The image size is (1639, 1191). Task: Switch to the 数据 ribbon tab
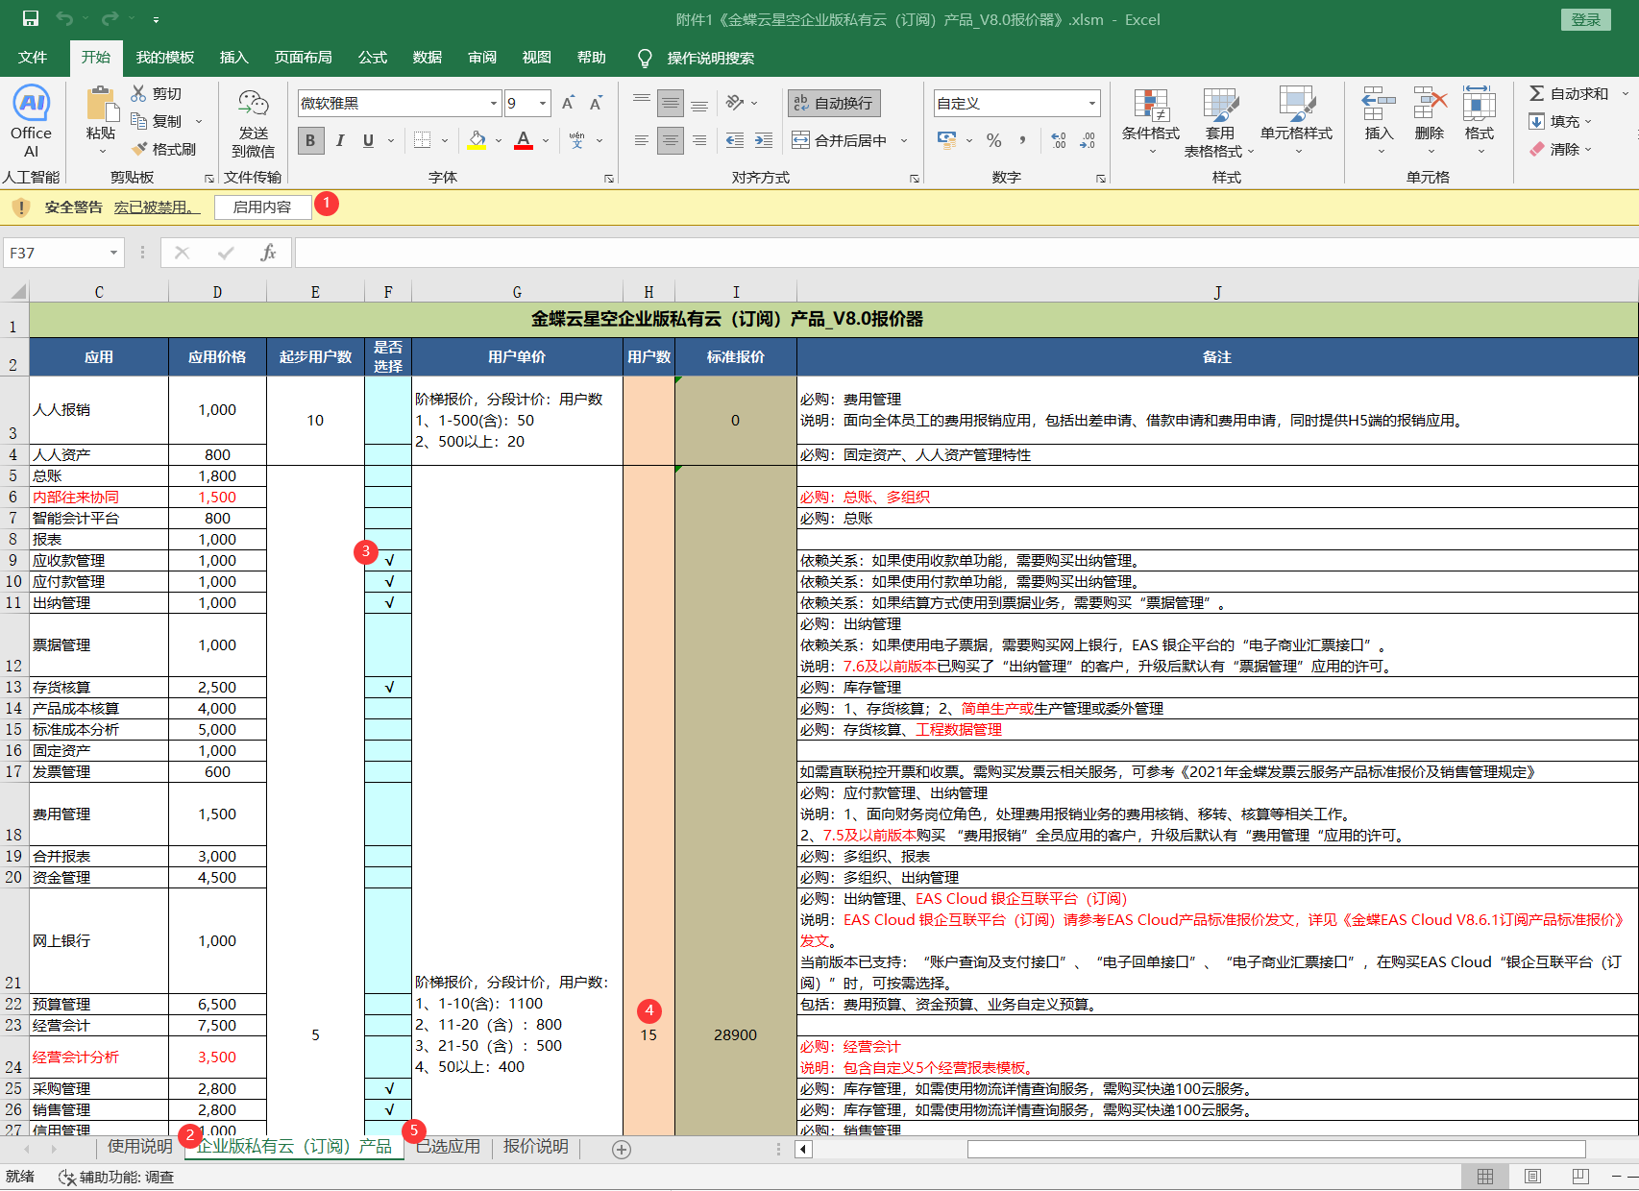428,58
